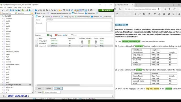Click the PDF read aloud icon
The image size is (181, 102).
tap(155, 14)
